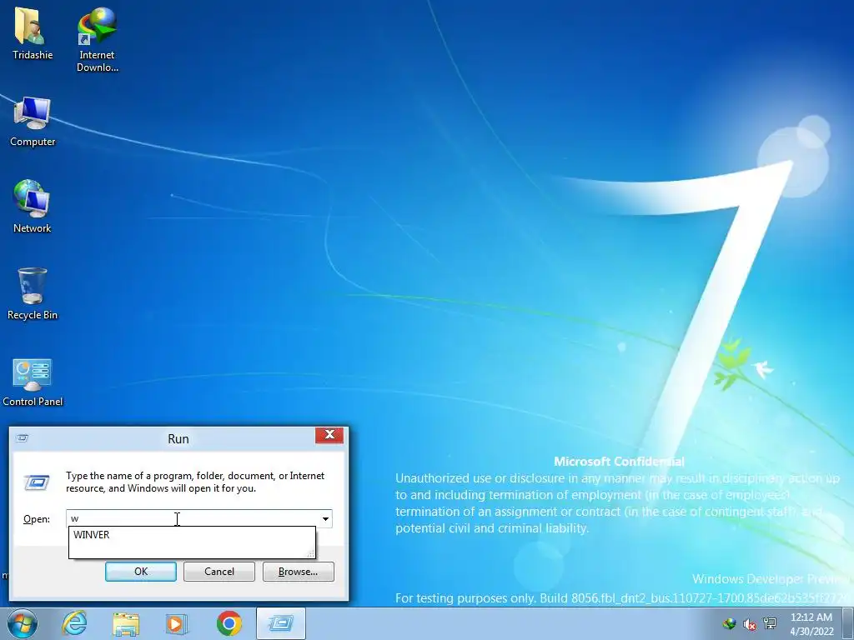Select the Recycle Bin icon
Screen dimensions: 854x640
(33, 294)
